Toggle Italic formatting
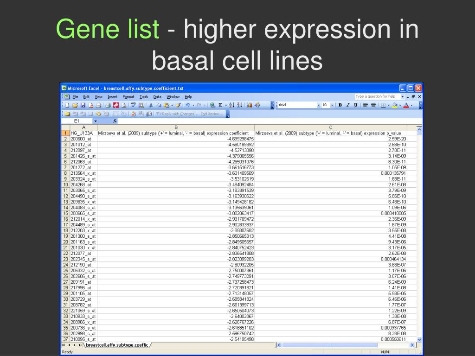 [x=348, y=105]
